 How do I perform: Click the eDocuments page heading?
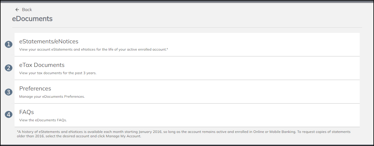pyautogui.click(x=32, y=19)
